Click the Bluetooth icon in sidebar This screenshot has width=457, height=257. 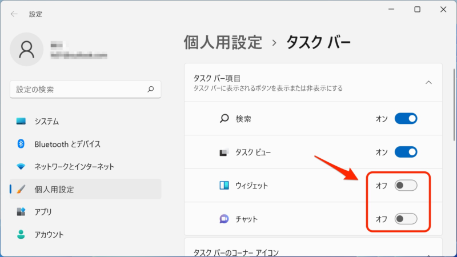tap(21, 144)
